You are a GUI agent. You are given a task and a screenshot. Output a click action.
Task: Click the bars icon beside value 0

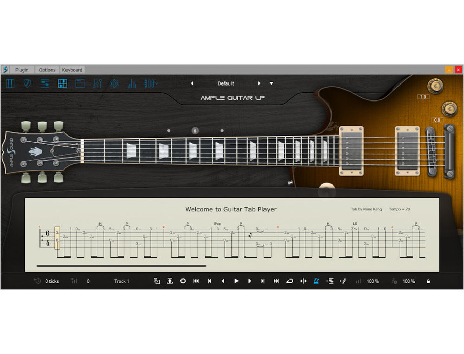click(x=74, y=281)
